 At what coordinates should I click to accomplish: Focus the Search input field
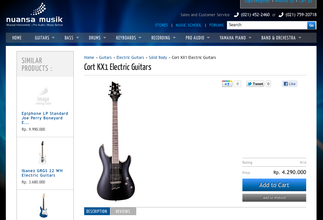click(x=267, y=25)
